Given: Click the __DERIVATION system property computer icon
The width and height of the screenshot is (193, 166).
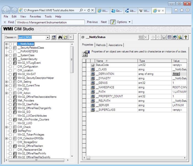Looking at the screenshot, I should [x=93, y=74].
